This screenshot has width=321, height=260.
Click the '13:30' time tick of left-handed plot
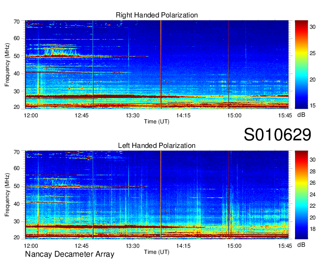pyautogui.click(x=133, y=246)
